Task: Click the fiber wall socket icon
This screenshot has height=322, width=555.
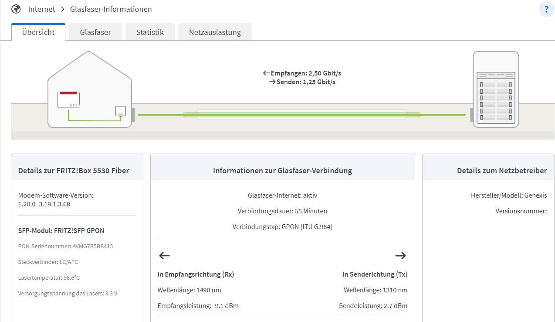Action: coord(121,111)
